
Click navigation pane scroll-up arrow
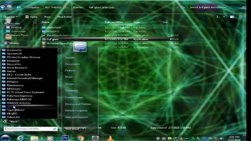tap(35, 22)
